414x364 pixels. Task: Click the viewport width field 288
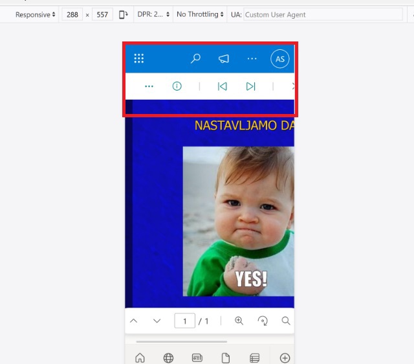72,14
